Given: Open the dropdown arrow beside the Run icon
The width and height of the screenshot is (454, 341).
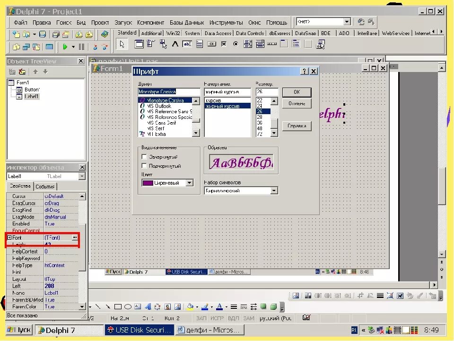Looking at the screenshot, I should (73, 47).
